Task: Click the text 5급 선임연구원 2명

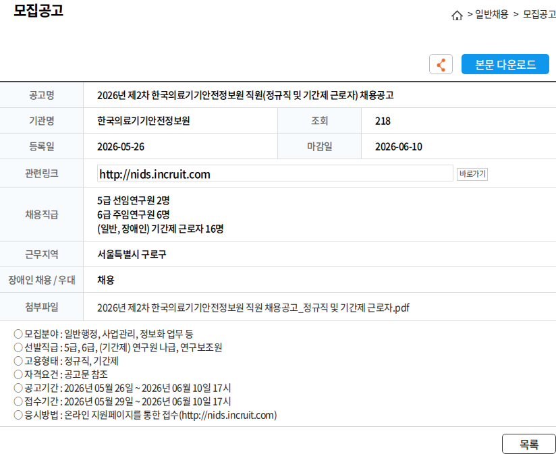Action: [134, 200]
